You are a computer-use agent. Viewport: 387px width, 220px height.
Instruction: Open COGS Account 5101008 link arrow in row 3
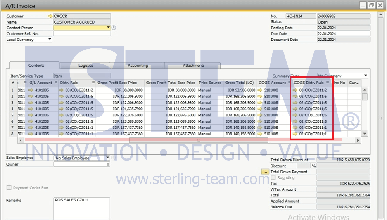pos(260,102)
